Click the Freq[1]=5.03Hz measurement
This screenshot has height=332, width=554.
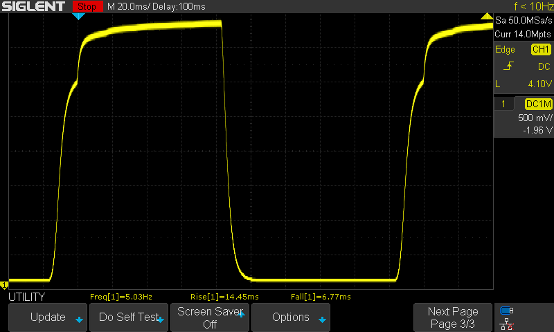click(120, 297)
